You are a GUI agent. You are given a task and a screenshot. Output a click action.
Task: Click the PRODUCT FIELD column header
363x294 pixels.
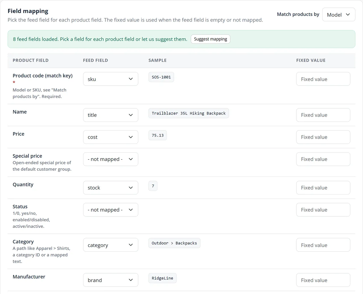[31, 60]
